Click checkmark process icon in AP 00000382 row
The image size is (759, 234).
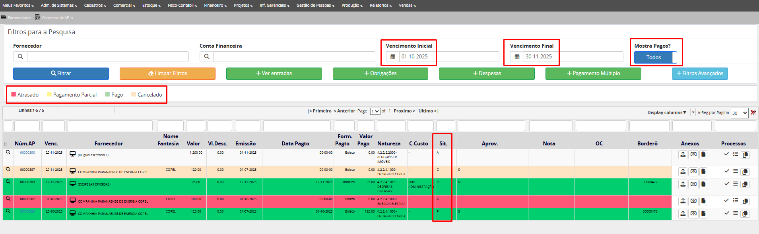pos(726,201)
